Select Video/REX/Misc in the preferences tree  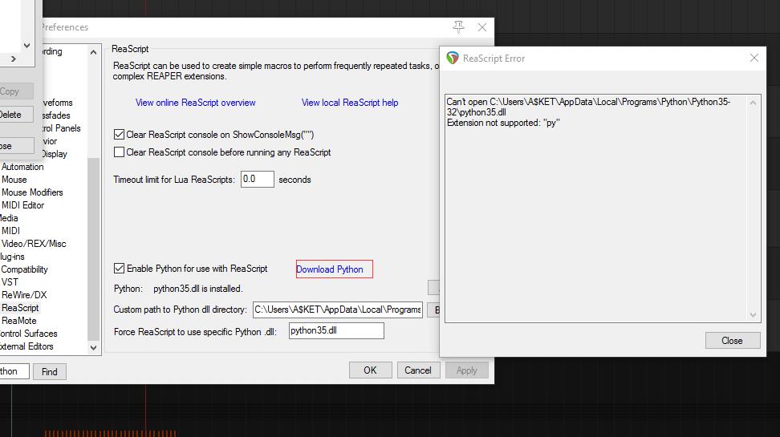click(34, 244)
